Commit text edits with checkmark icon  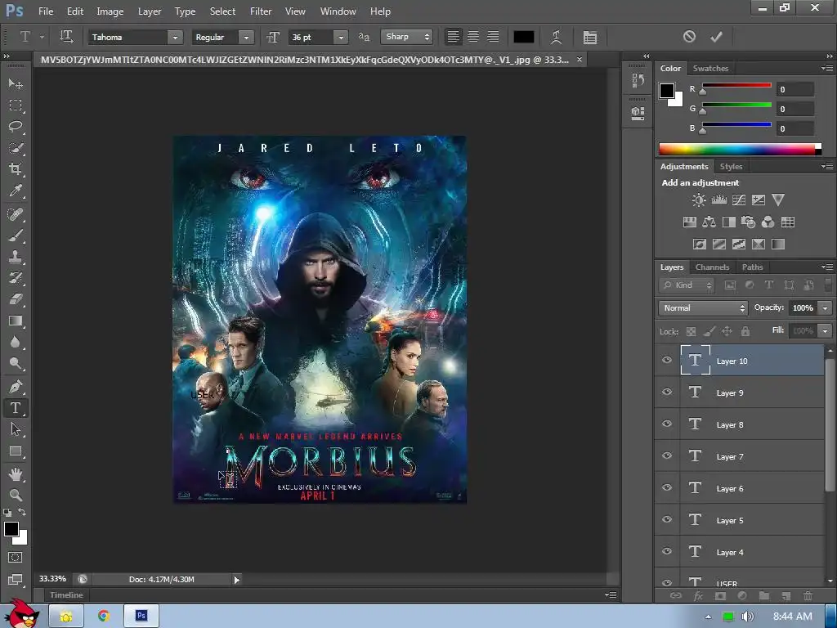[x=717, y=37]
